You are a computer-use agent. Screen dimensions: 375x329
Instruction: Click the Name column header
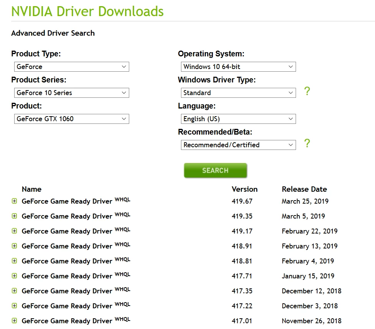coord(31,189)
